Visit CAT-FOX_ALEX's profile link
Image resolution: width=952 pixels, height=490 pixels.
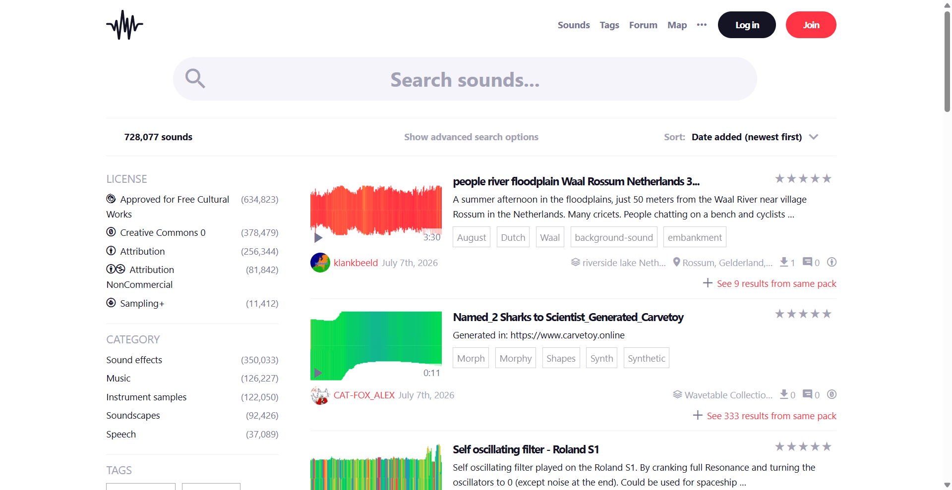(x=364, y=395)
